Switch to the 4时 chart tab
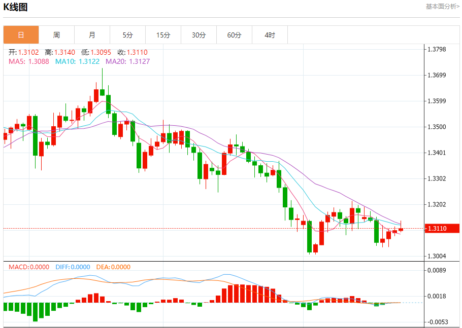Screen dimensions: 462x328 (x=270, y=35)
